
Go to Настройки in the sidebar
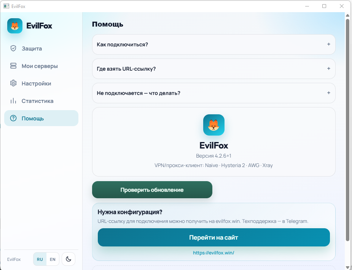coord(41,83)
